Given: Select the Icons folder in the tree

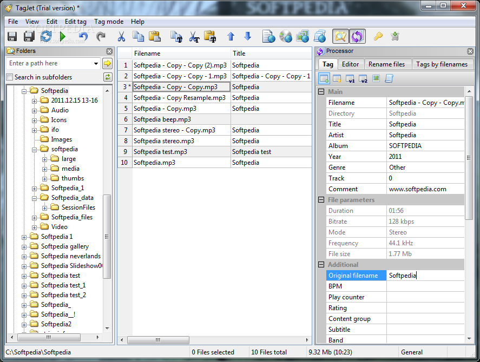Looking at the screenshot, I should click(59, 120).
